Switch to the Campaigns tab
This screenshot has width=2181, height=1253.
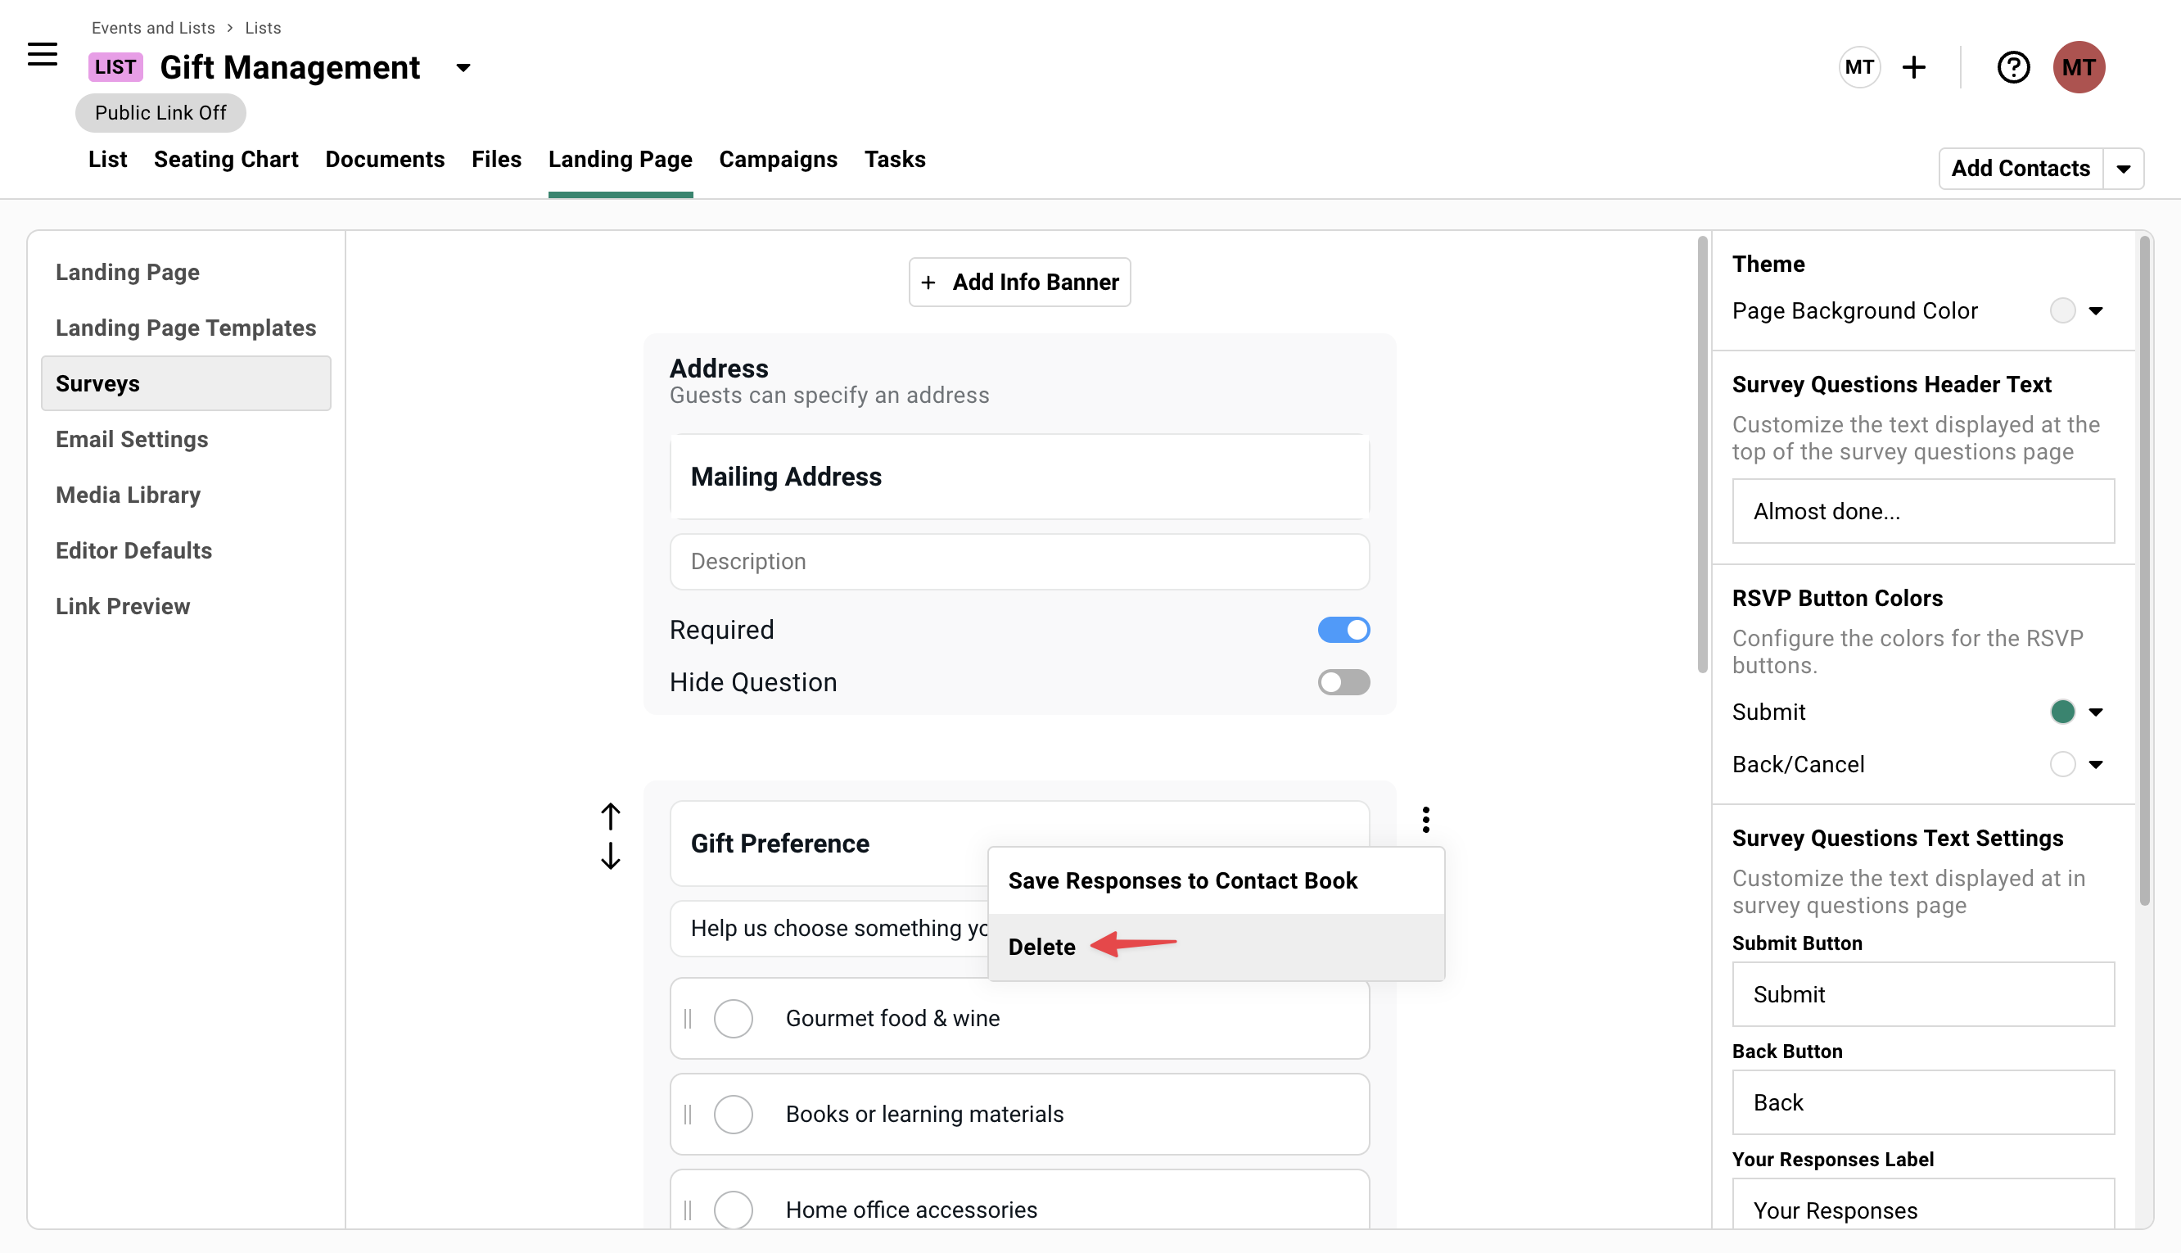[778, 159]
